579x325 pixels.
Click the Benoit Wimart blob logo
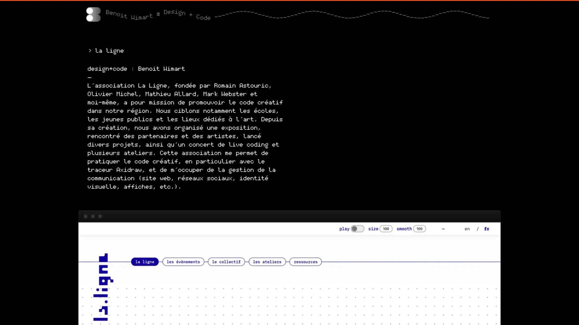pyautogui.click(x=93, y=14)
